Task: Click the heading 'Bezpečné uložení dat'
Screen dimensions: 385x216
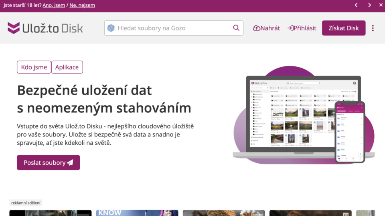Action: 85,90
